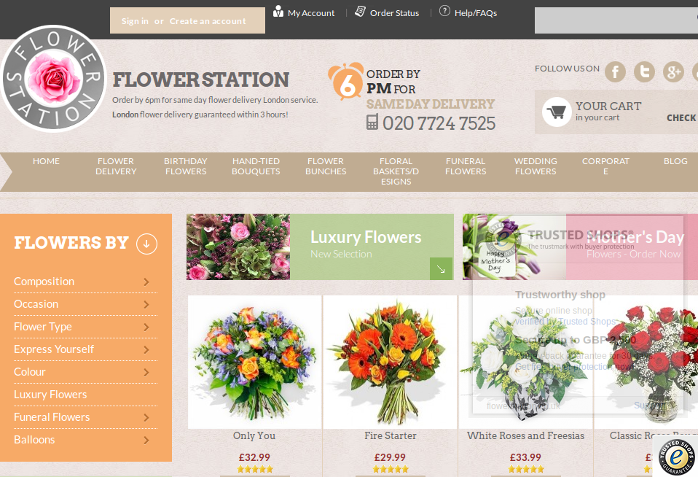This screenshot has height=477, width=698.
Task: Expand the Express Yourself category arrow
Action: point(146,350)
